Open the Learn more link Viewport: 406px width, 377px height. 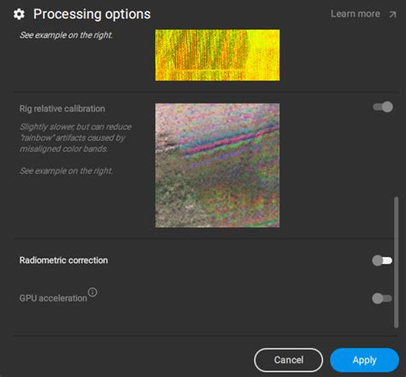click(x=355, y=14)
